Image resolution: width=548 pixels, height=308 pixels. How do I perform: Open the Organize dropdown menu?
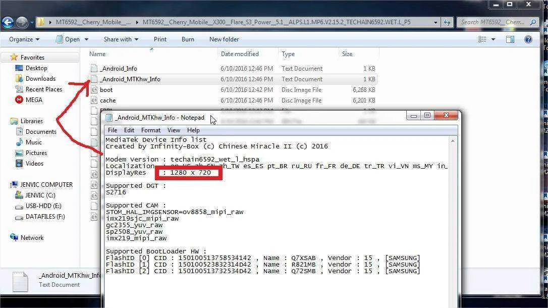pyautogui.click(x=24, y=39)
